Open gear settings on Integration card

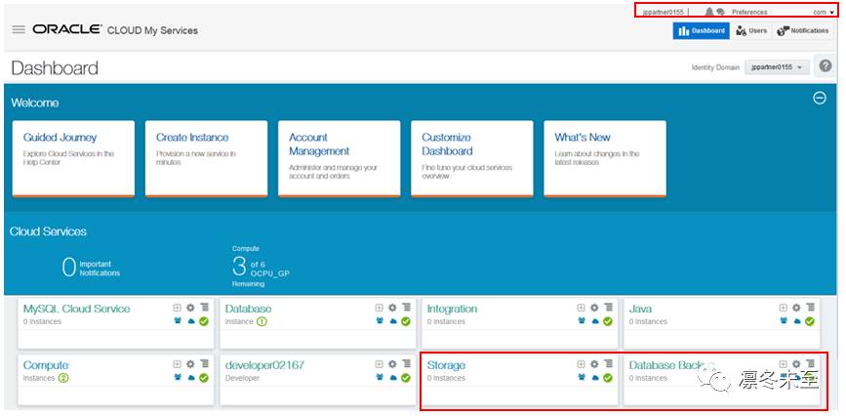click(594, 308)
